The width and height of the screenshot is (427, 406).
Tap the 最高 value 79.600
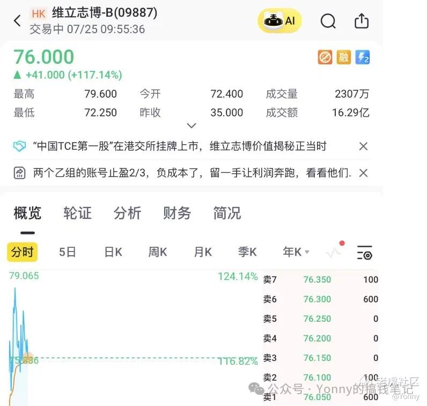pyautogui.click(x=100, y=94)
